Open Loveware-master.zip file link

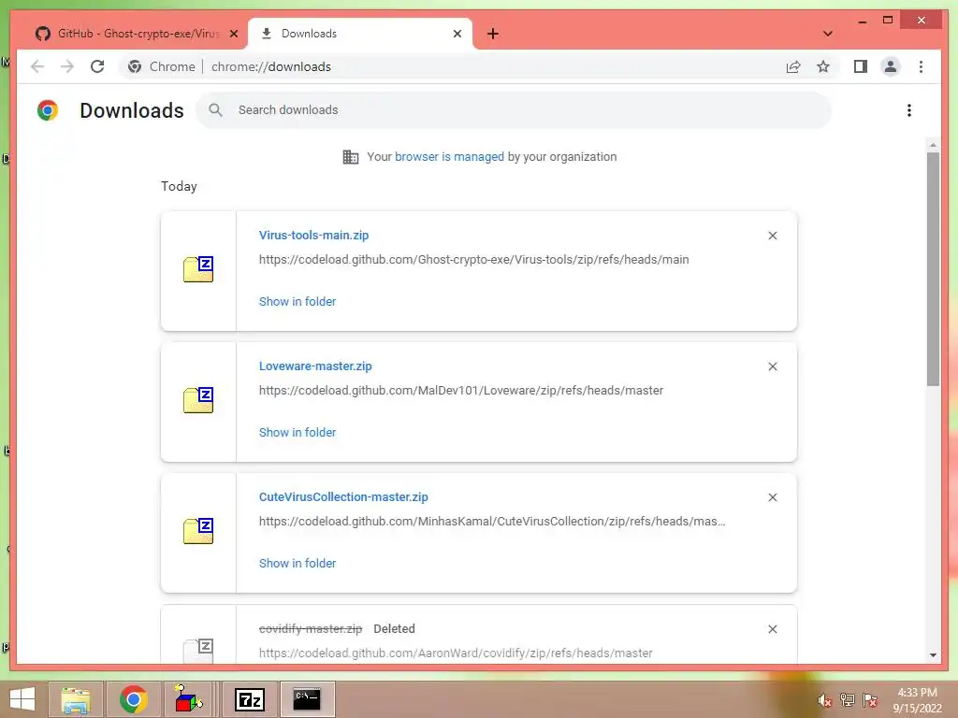click(x=315, y=366)
